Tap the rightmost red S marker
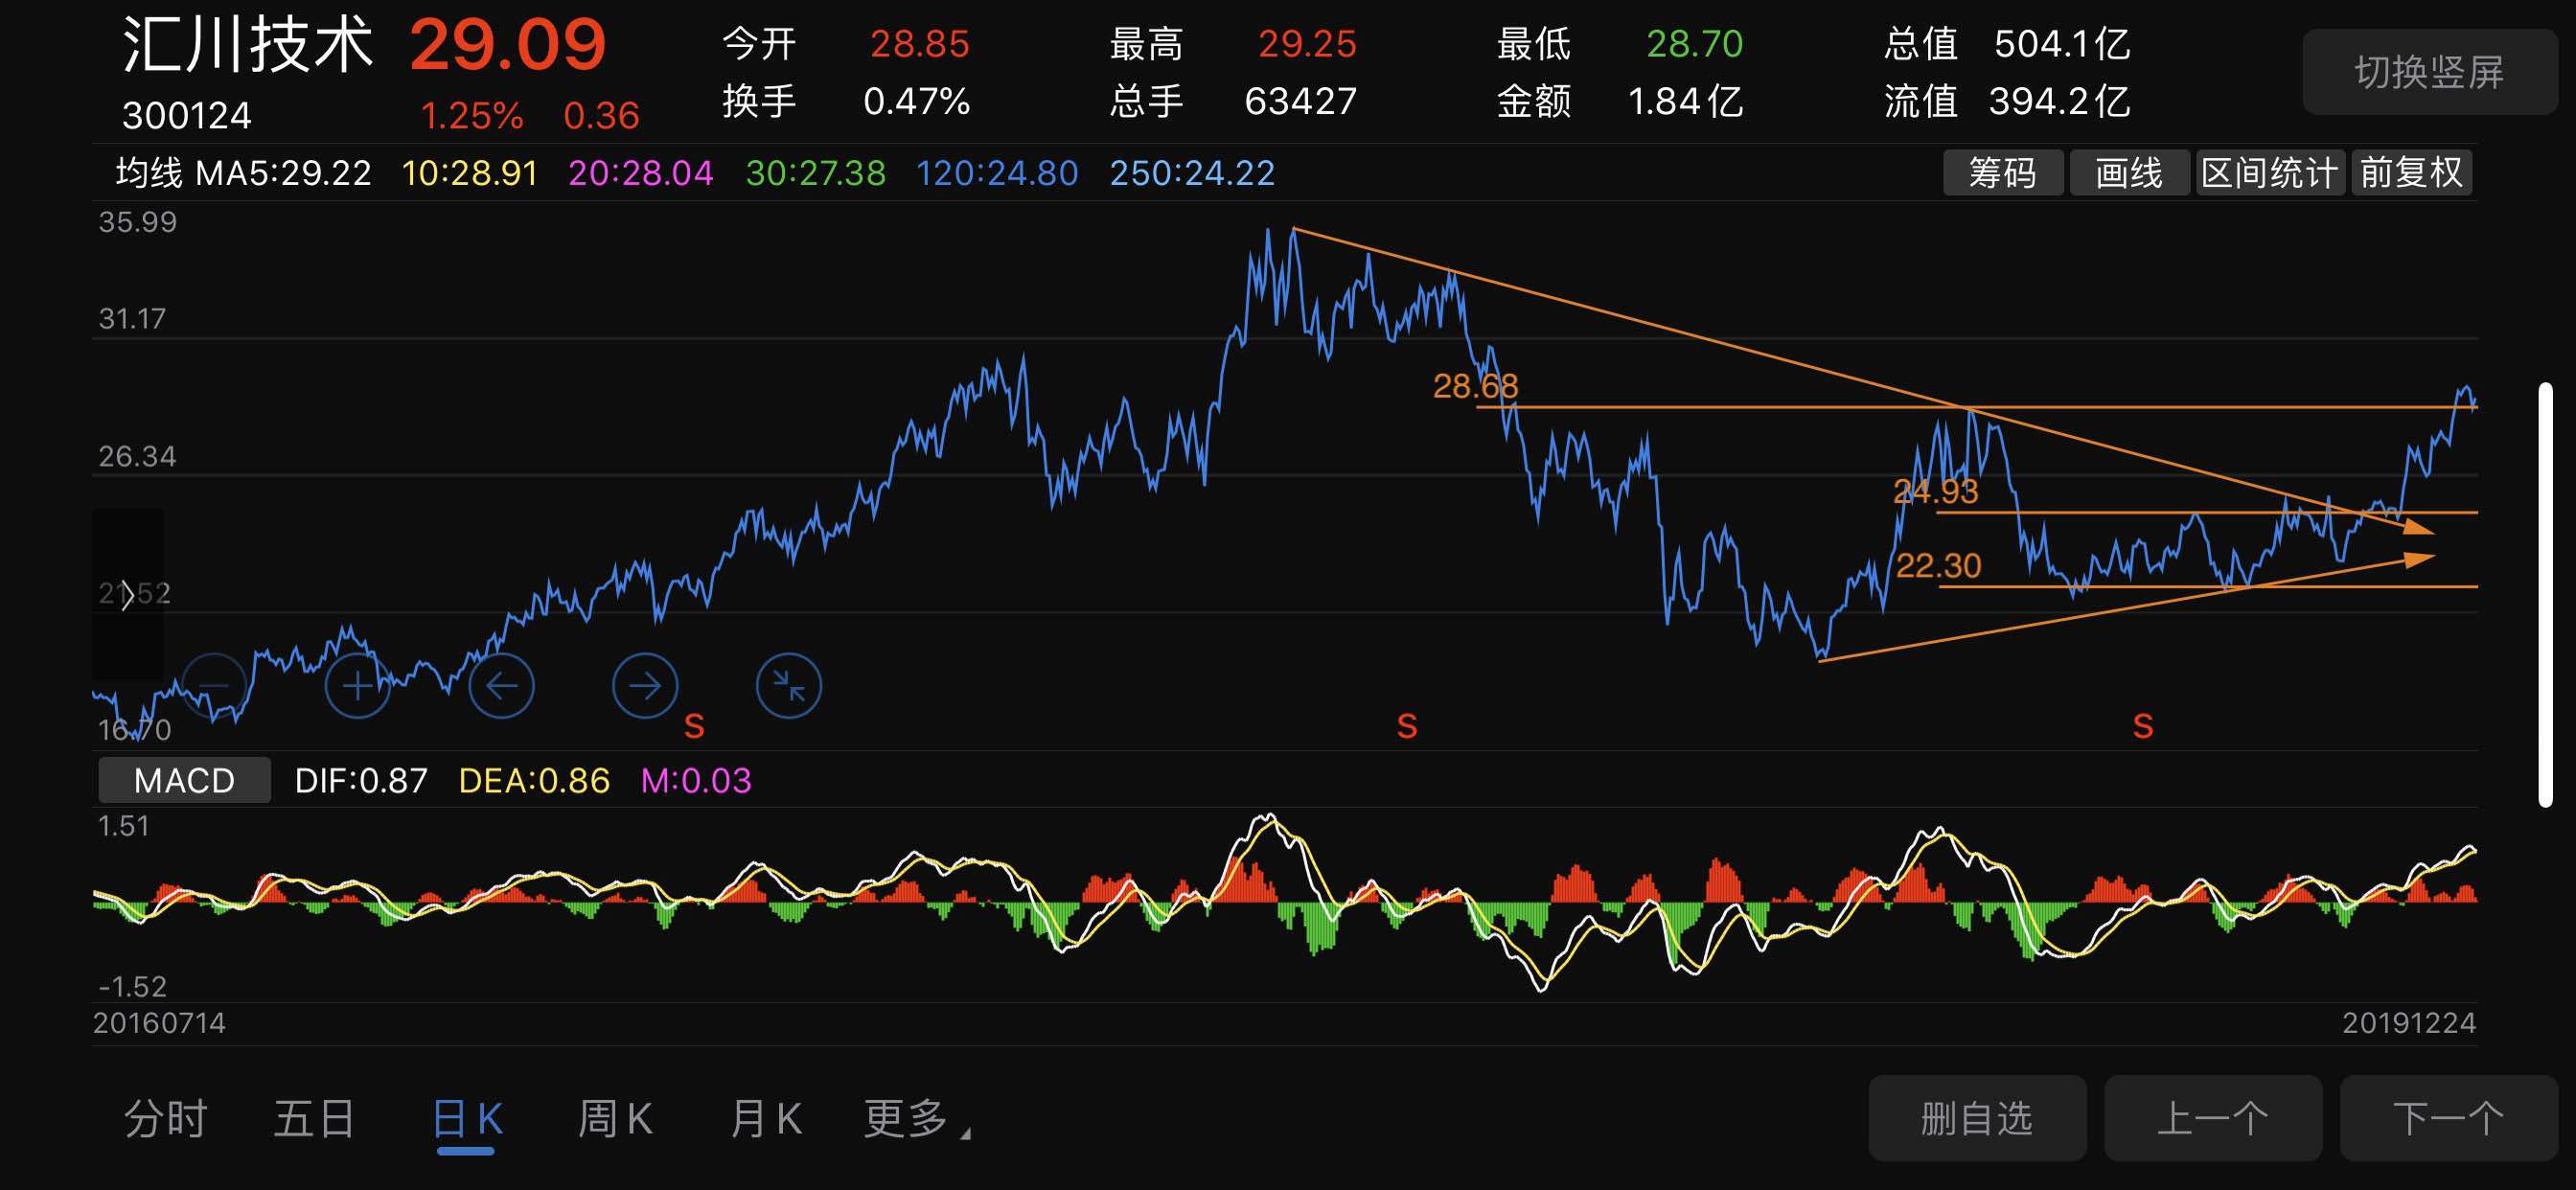The image size is (2576, 1190). 2143,727
